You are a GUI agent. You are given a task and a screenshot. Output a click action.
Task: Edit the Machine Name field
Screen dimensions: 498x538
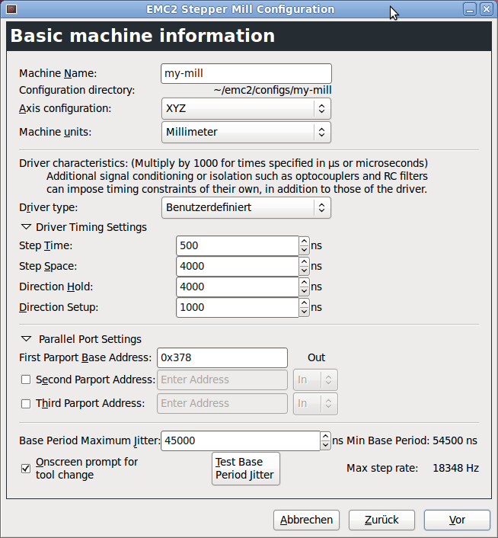click(x=246, y=73)
